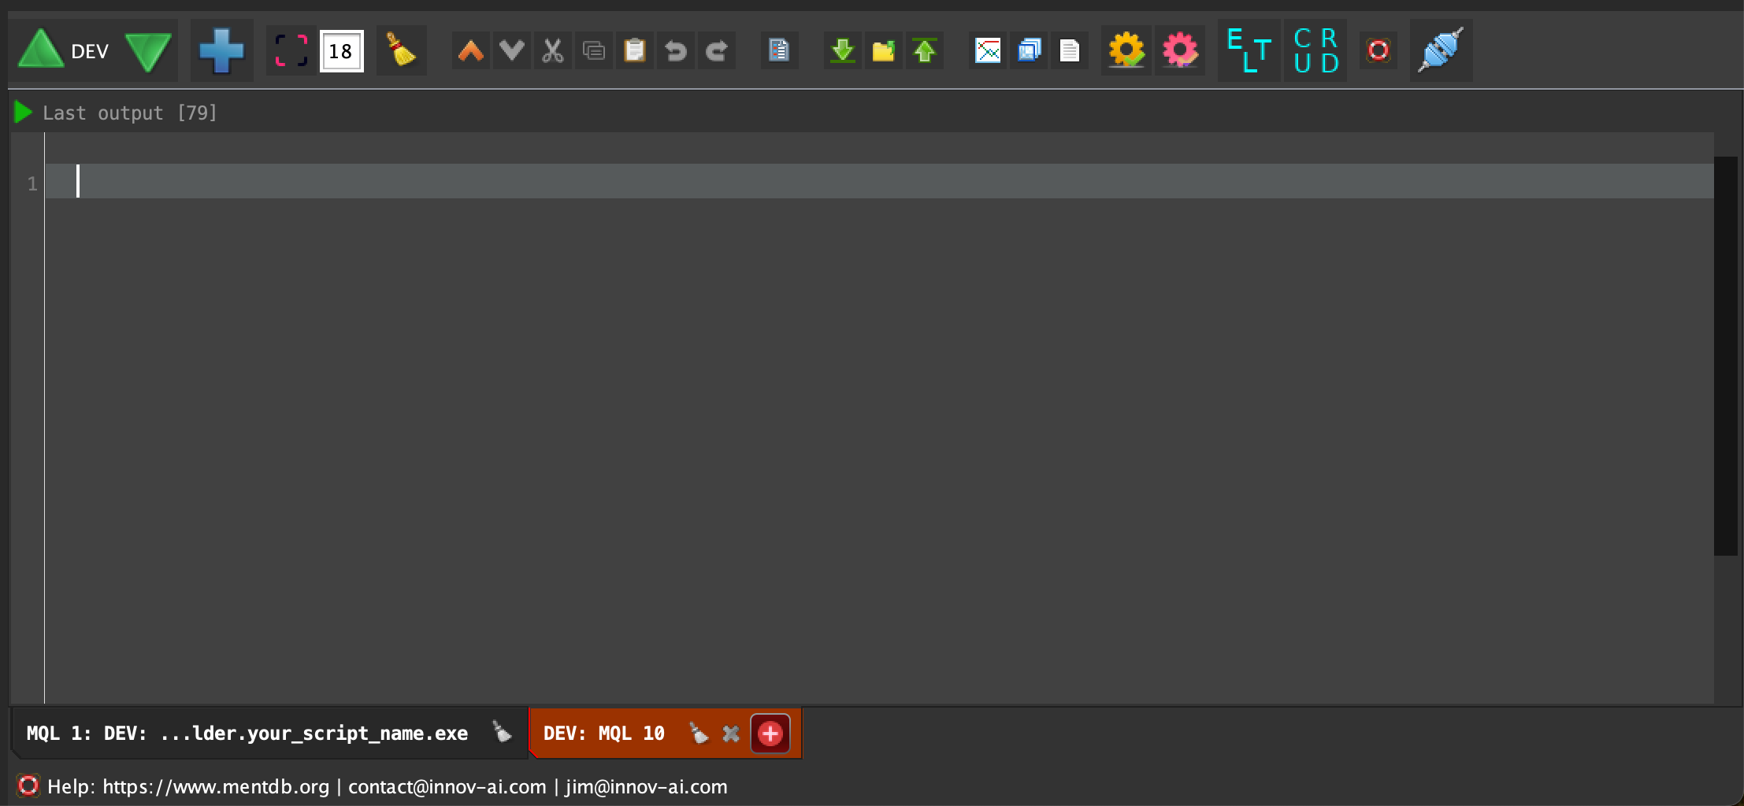This screenshot has width=1744, height=806.
Task: Close the DEV: MQL 10 tab
Action: (x=731, y=734)
